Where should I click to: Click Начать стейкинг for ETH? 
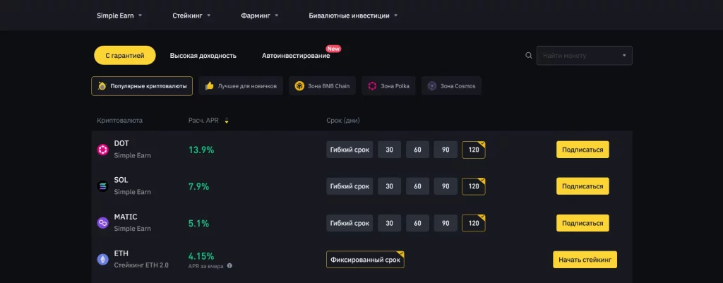tap(585, 260)
